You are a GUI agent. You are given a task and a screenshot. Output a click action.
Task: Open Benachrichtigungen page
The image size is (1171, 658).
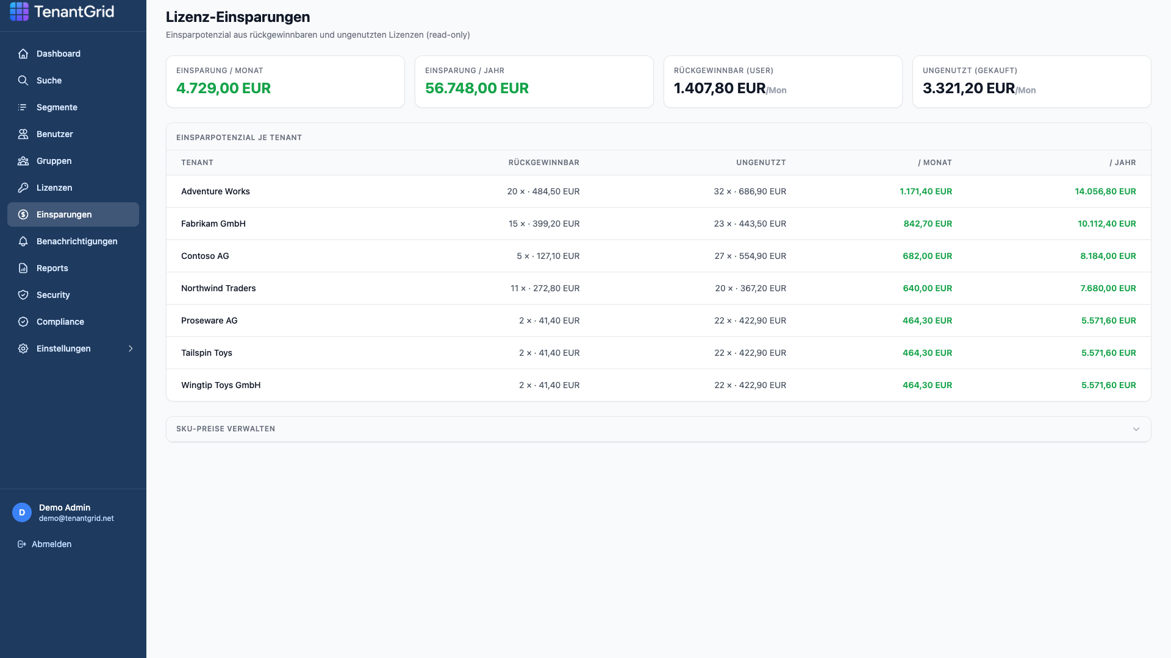(73, 241)
